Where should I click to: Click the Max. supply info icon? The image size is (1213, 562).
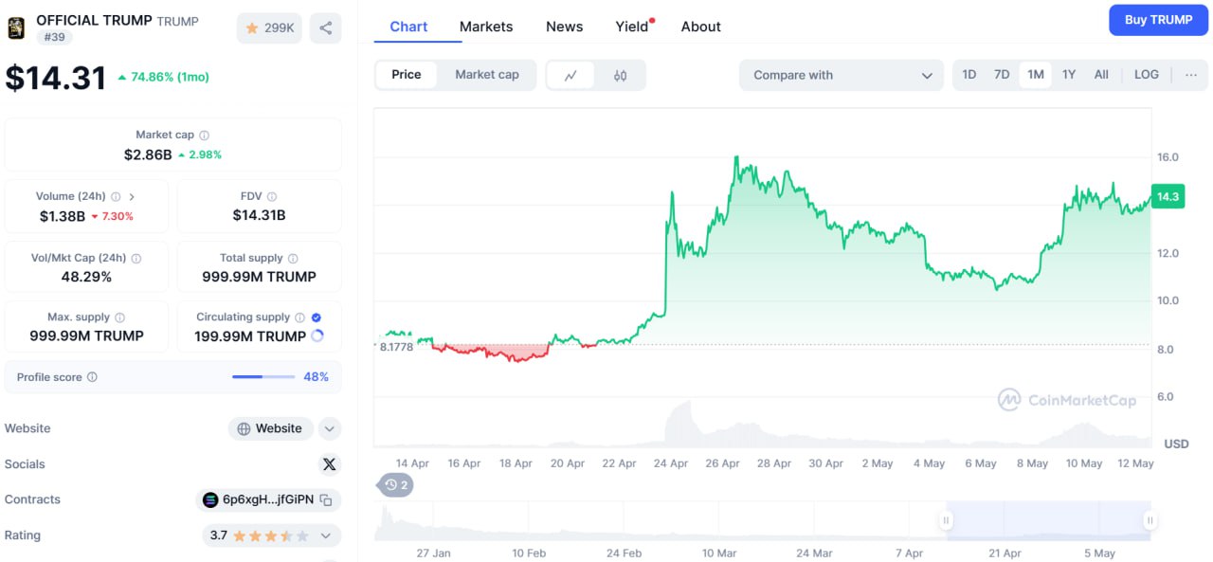coord(119,317)
